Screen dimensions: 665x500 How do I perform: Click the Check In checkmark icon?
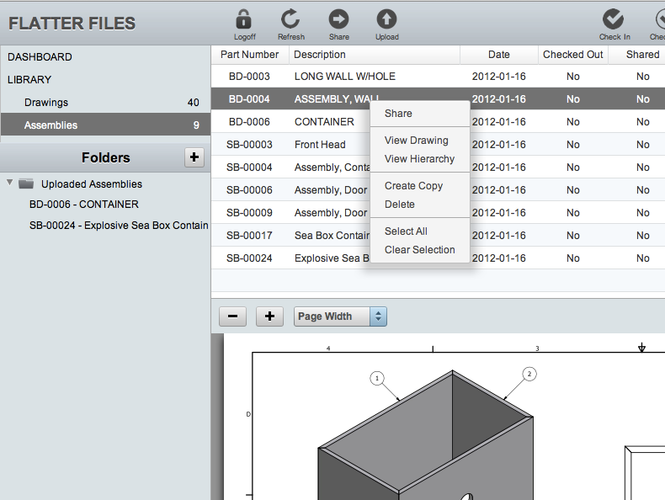(x=614, y=19)
